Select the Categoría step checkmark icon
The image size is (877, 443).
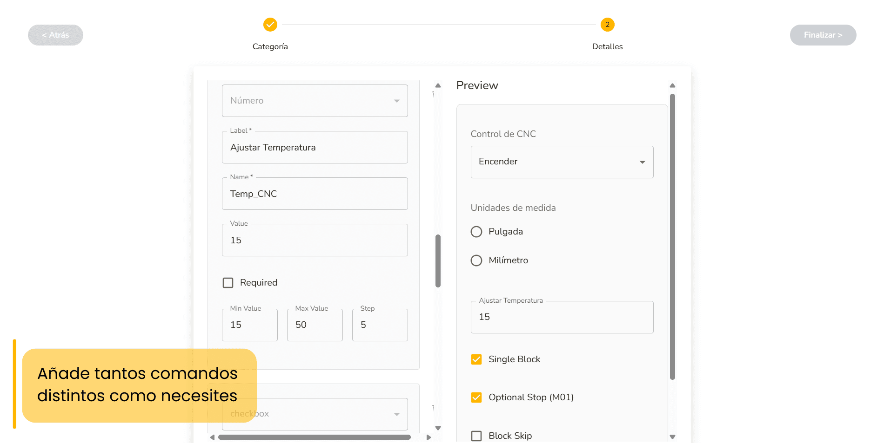270,25
